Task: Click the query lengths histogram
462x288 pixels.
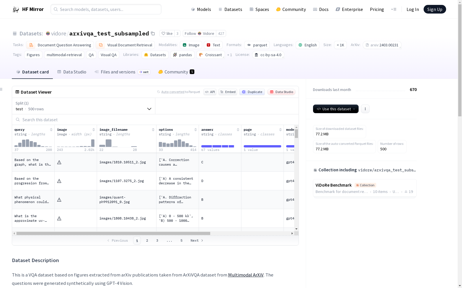Action: (x=33, y=143)
